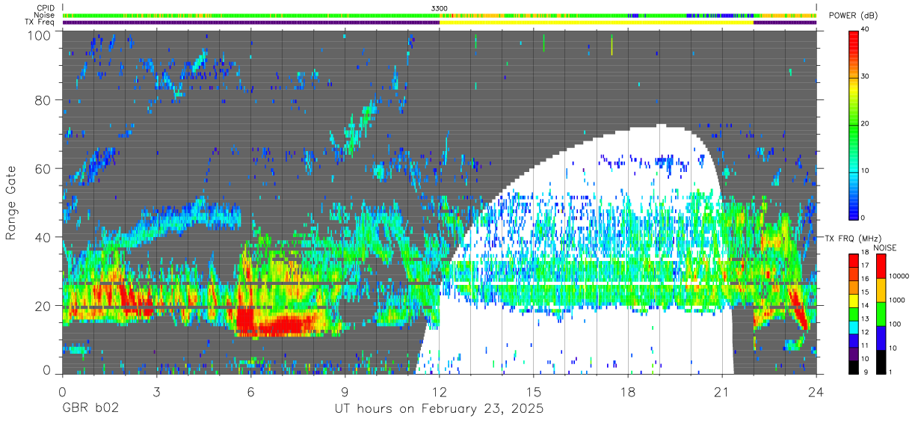Click range gate tick label '20' on y-axis
918x424 pixels.
pyautogui.click(x=43, y=305)
